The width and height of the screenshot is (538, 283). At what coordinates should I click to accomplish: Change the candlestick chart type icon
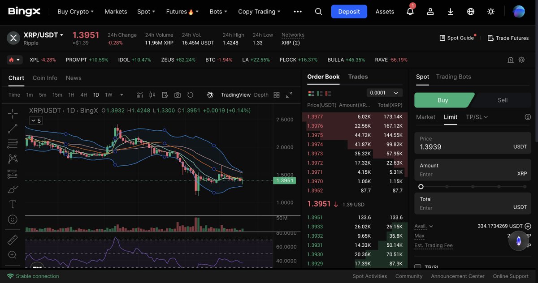[x=152, y=95]
